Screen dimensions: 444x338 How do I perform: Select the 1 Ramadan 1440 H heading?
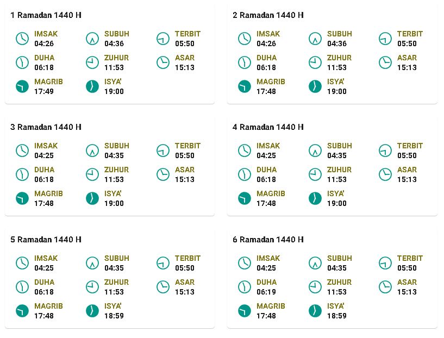pos(46,15)
